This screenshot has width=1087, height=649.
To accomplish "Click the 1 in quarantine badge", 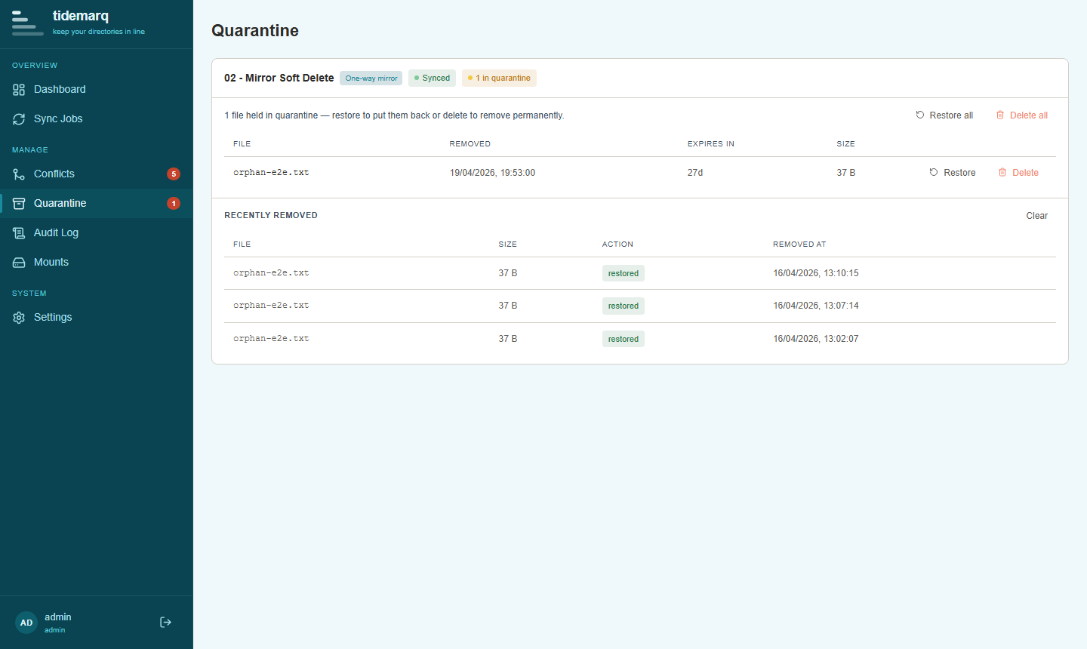I will [499, 78].
